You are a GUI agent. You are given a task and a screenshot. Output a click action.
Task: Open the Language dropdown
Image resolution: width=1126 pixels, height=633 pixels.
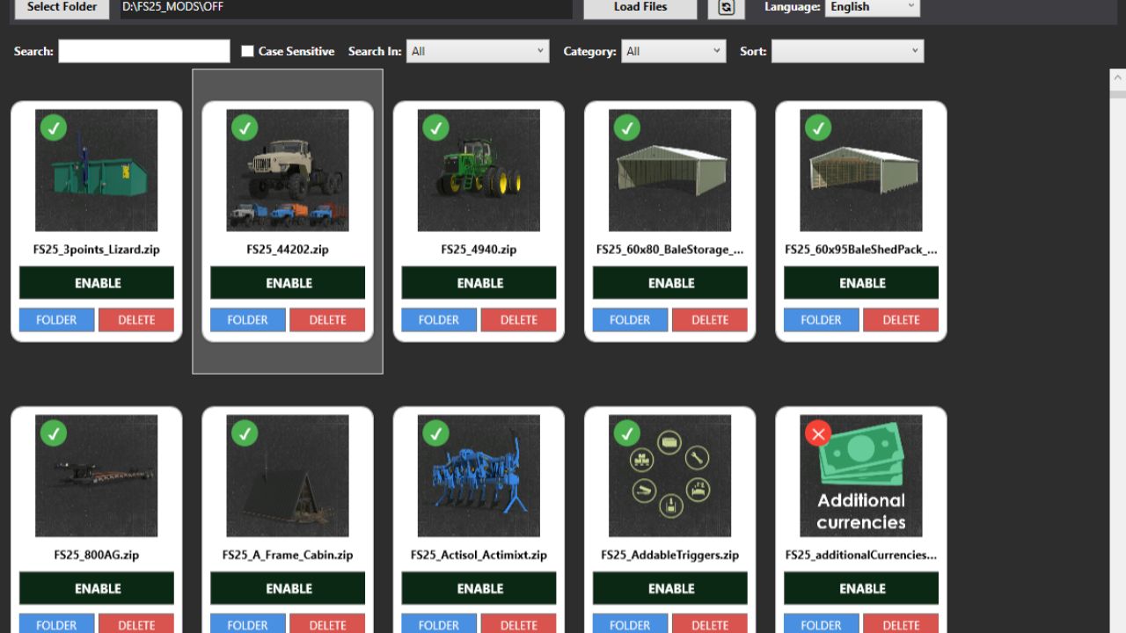point(872,7)
